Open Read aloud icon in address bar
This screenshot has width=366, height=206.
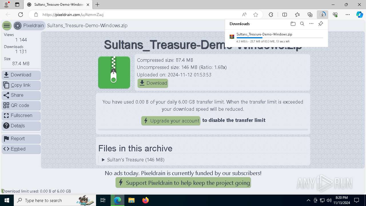pos(244,15)
